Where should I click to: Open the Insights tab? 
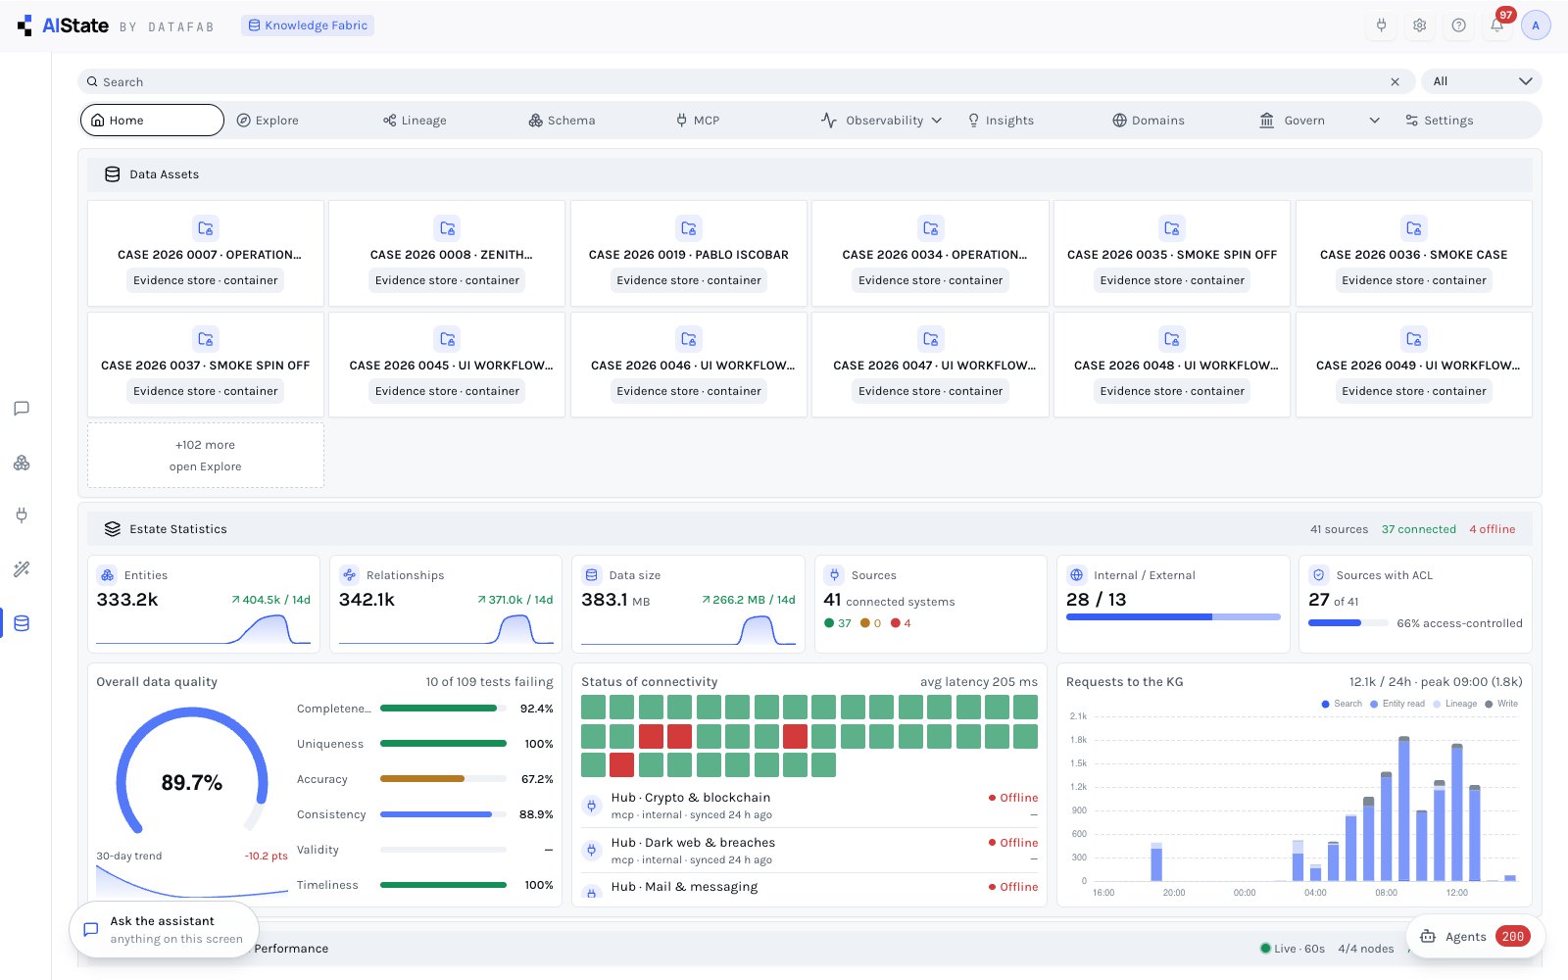click(1001, 121)
